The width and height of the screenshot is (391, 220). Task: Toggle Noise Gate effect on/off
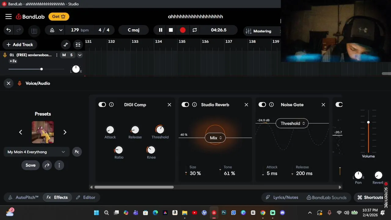tap(262, 105)
